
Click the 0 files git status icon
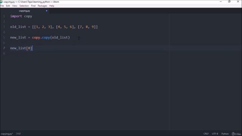click(x=236, y=134)
